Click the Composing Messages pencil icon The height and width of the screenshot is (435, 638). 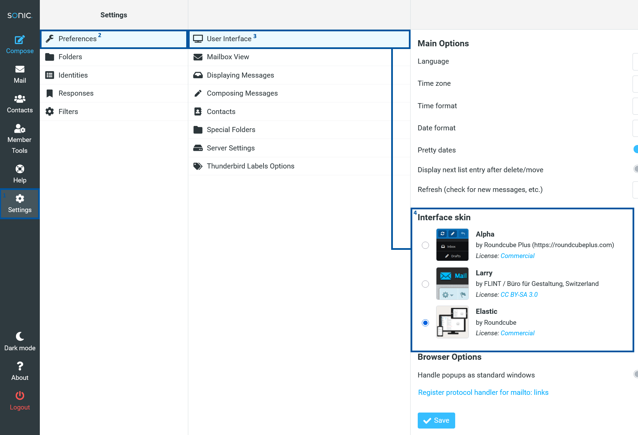(198, 93)
